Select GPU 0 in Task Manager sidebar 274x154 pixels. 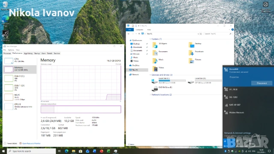[20, 107]
